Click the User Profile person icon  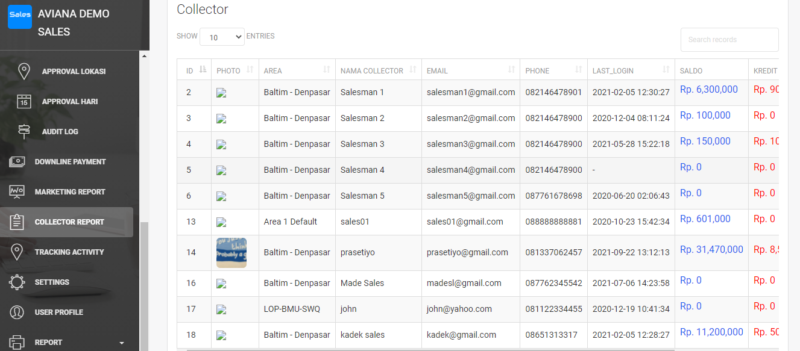[17, 312]
